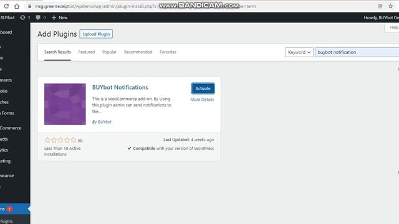Click 'Compatible with your version of WordPress' text
399x224 pixels.
[x=171, y=148]
